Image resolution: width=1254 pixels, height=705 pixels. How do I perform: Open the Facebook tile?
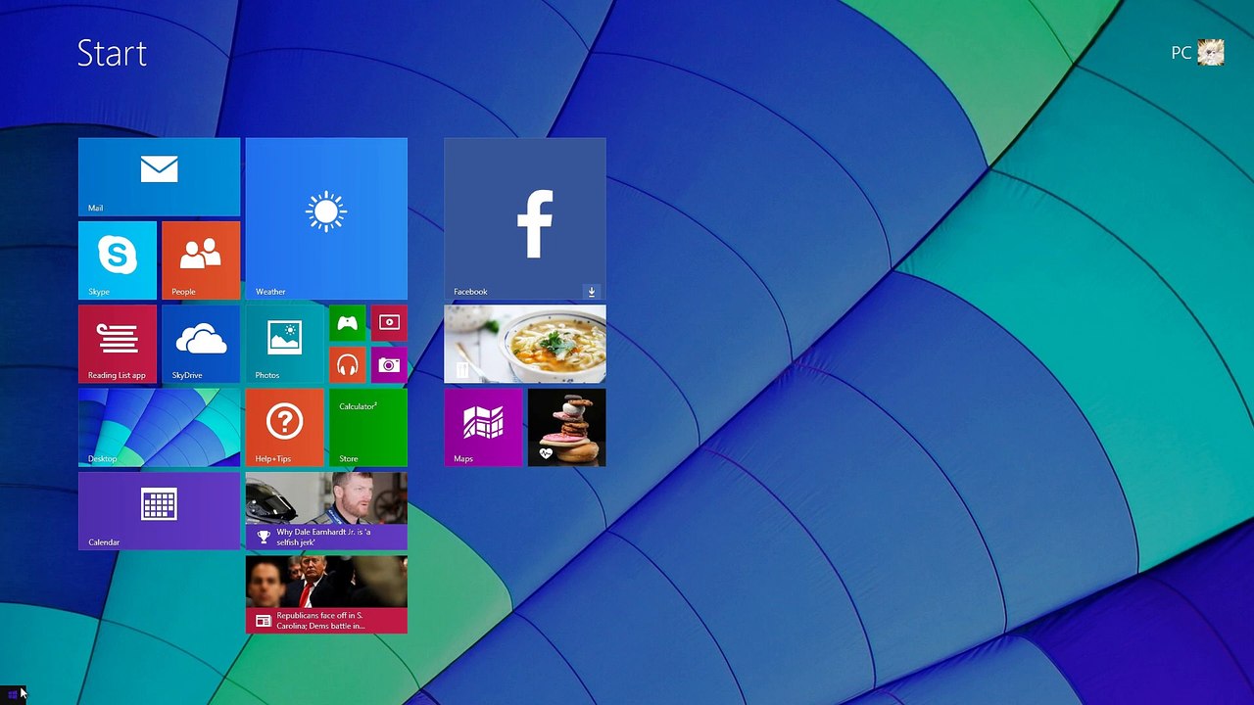525,218
